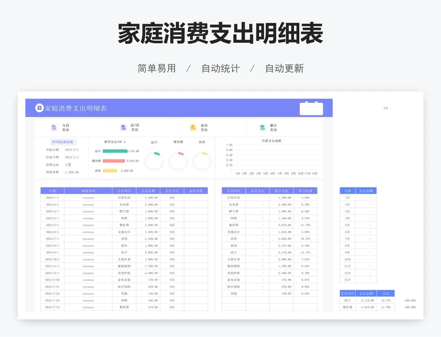Click the green coin icon for 累计支出

point(262,128)
